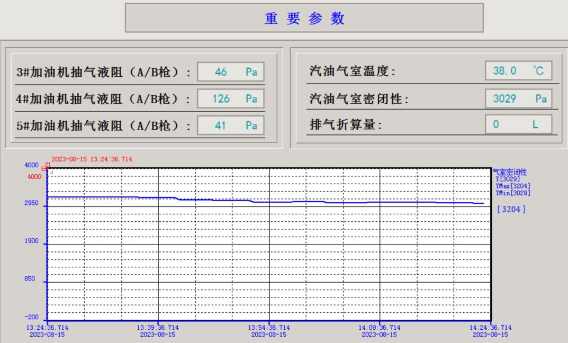This screenshot has height=343, width=568.
Task: Click the red timestamp 2023-08-15 13:24:36.714
Action: (x=92, y=159)
